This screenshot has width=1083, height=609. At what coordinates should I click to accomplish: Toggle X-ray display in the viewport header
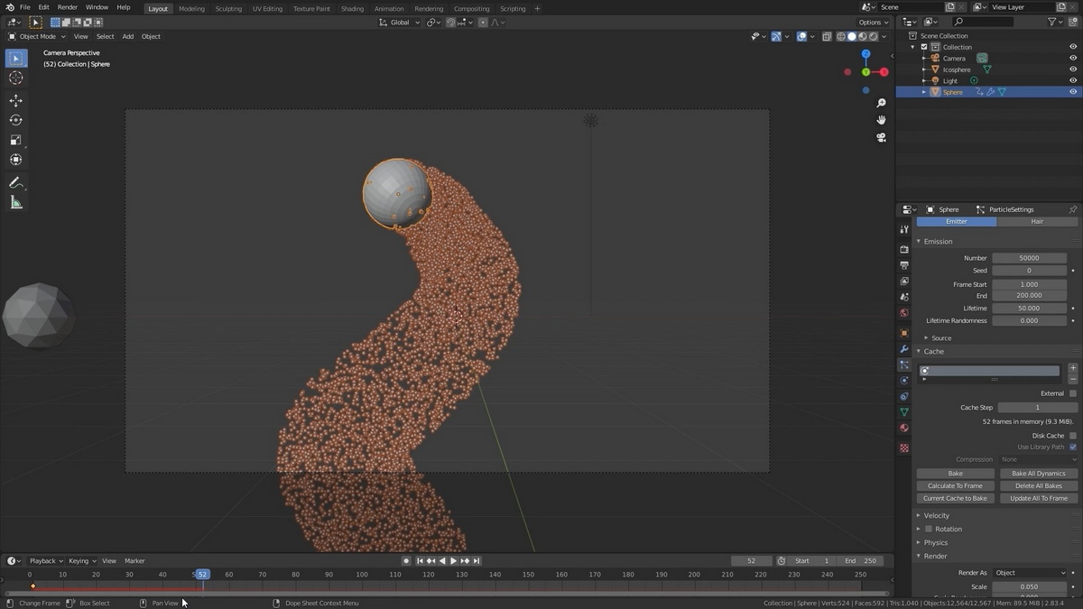[x=827, y=36]
